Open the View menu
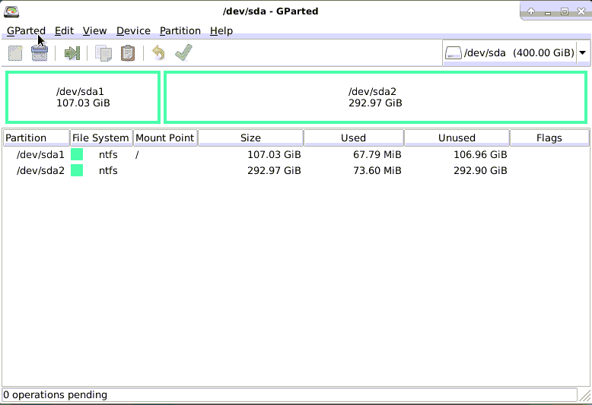This screenshot has width=592, height=405. point(94,31)
